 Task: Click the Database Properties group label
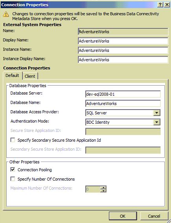tap(28, 86)
